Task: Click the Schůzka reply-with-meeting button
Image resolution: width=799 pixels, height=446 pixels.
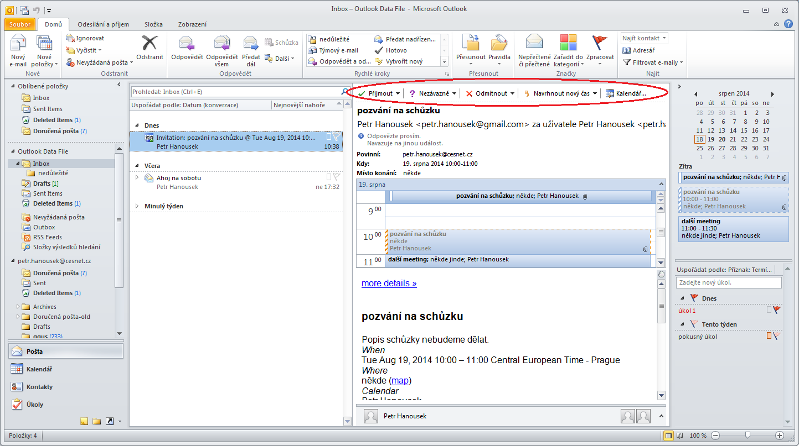Action: (x=282, y=43)
